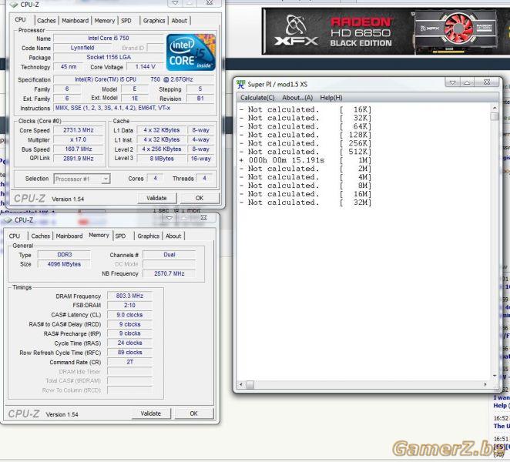Screen dimensions: 510x462
Task: Click the CAS# Latency value '9.0 clocks'
Action: (x=129, y=315)
